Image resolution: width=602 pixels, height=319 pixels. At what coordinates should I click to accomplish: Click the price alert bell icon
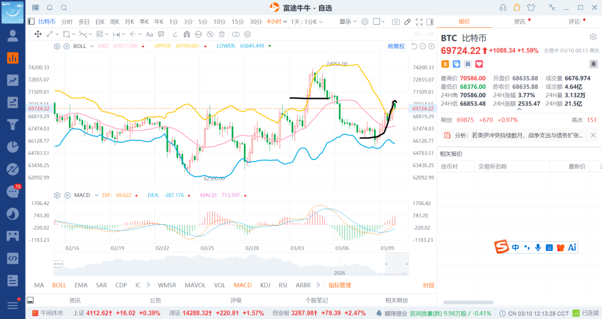tap(50, 7)
